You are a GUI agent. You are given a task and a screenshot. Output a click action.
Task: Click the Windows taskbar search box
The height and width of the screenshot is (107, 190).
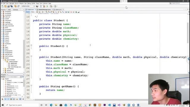tap(22, 105)
